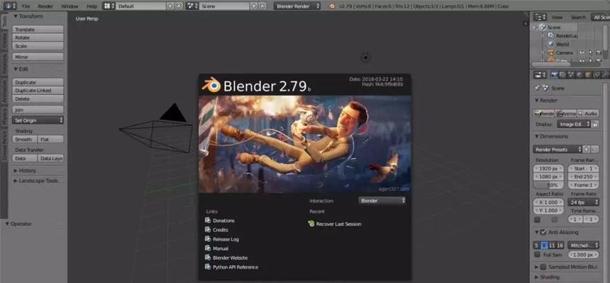This screenshot has width=610, height=283.
Task: Click the screen layout browse icon
Action: click(x=109, y=6)
